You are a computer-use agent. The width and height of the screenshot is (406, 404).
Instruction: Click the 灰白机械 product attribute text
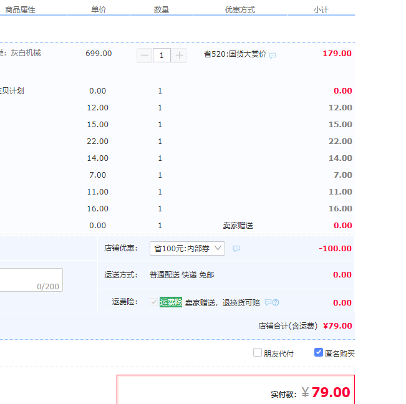point(26,53)
